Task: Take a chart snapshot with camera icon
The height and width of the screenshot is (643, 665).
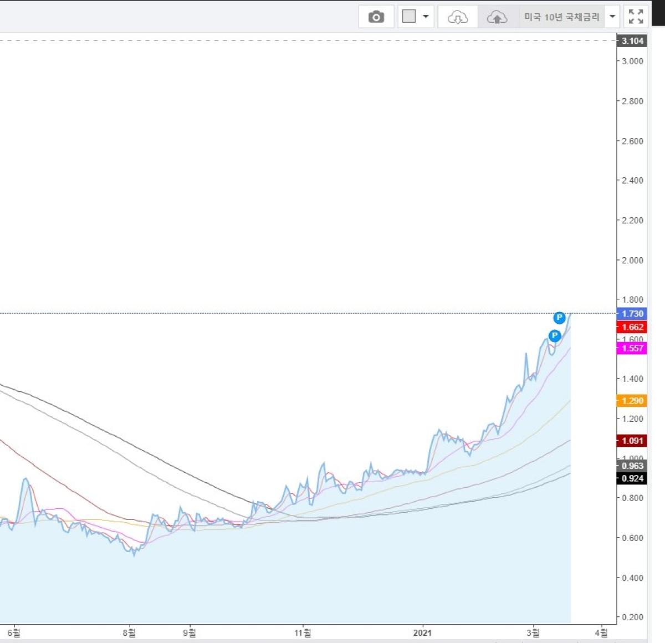Action: (x=376, y=17)
